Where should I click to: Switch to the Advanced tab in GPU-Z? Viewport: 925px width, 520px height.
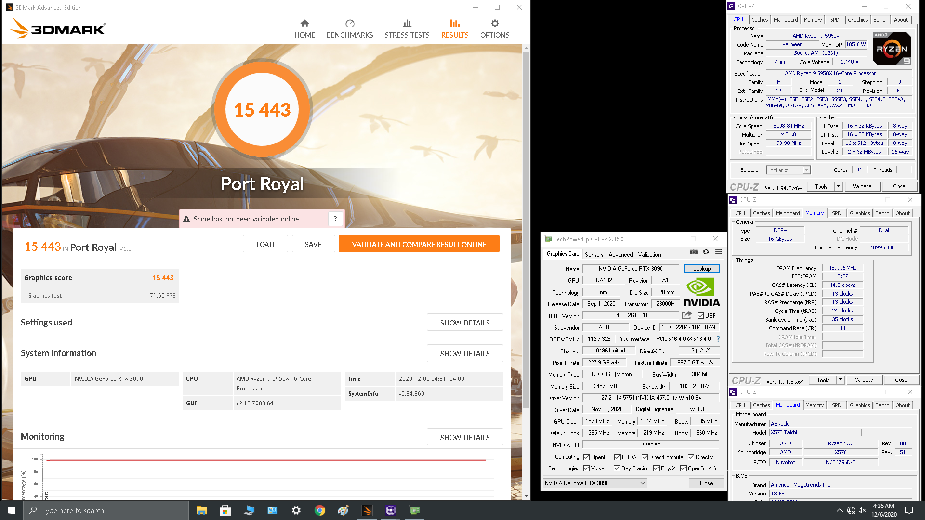point(621,255)
